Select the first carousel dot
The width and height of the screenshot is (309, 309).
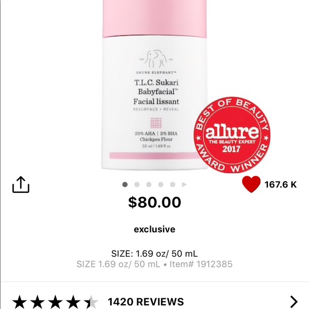[125, 184]
